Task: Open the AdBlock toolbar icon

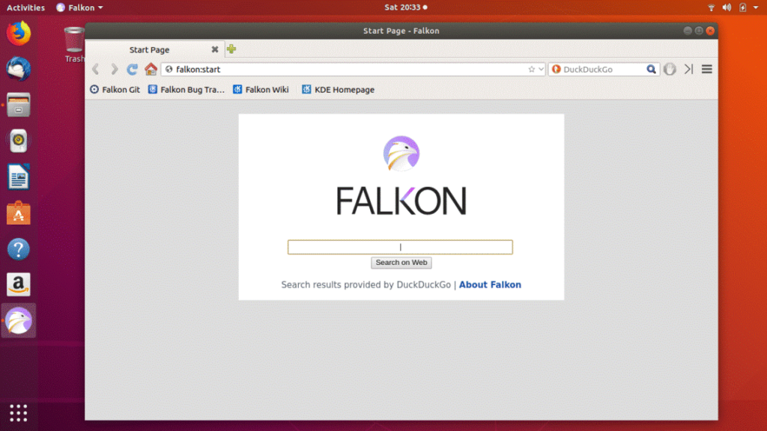Action: point(670,70)
